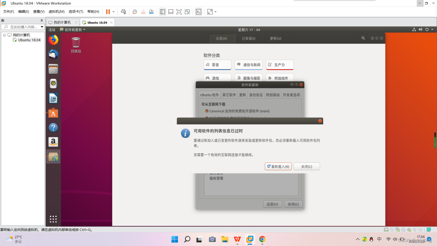Send Ctrl+Alt+Del to the virtual machine
Viewport: 437px width, 246px height.
(x=123, y=12)
